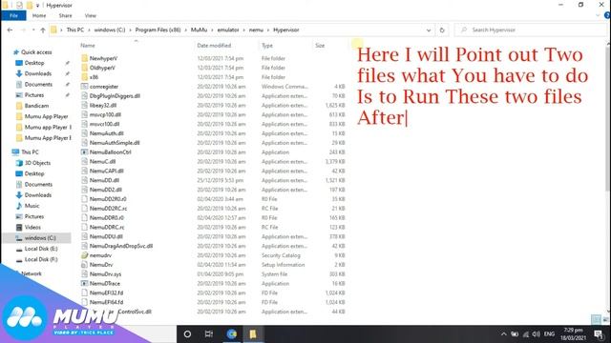Select the libeay32.dll file
Image resolution: width=611 pixels, height=343 pixels.
pos(103,105)
